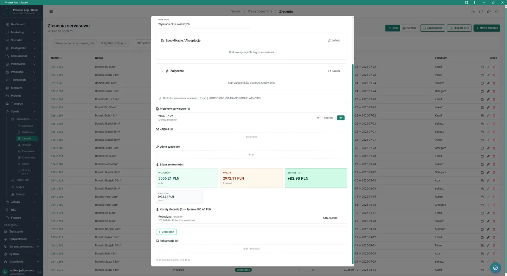
Task: Click Praca operacyjna breadcrumb
Action: (260, 11)
